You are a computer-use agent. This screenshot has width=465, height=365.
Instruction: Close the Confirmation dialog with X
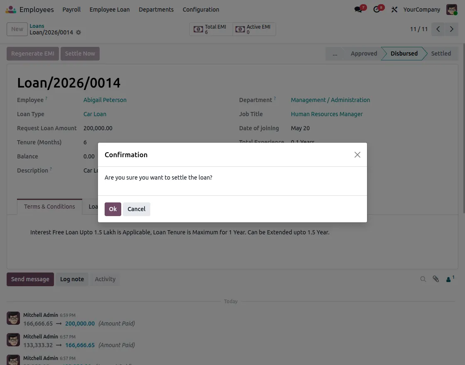[357, 155]
